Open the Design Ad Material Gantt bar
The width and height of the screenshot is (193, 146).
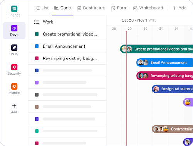tap(173, 89)
